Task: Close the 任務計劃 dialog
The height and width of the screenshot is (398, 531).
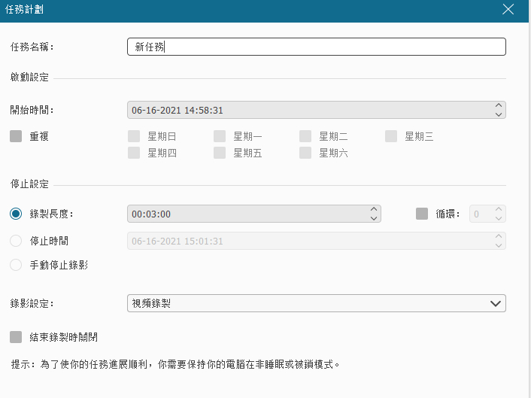Action: [x=508, y=9]
